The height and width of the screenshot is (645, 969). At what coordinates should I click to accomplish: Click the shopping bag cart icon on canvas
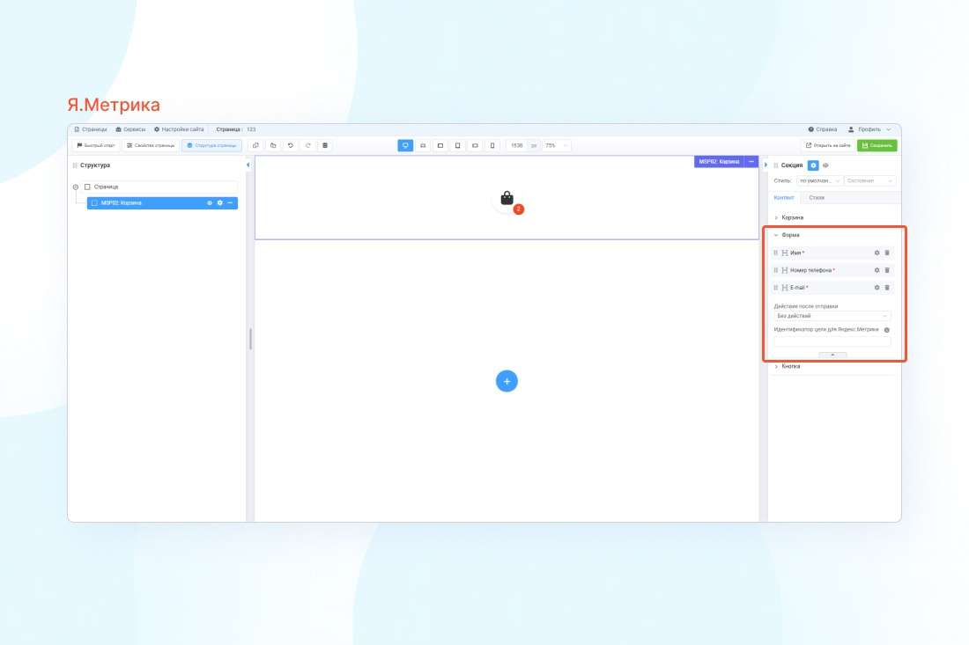click(507, 198)
